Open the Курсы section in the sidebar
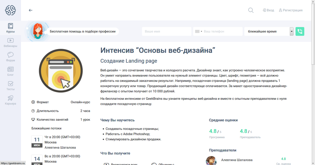 click(x=10, y=28)
